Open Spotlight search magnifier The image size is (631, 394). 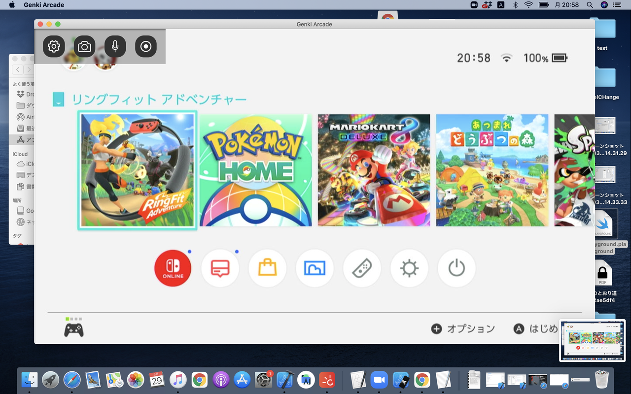590,5
